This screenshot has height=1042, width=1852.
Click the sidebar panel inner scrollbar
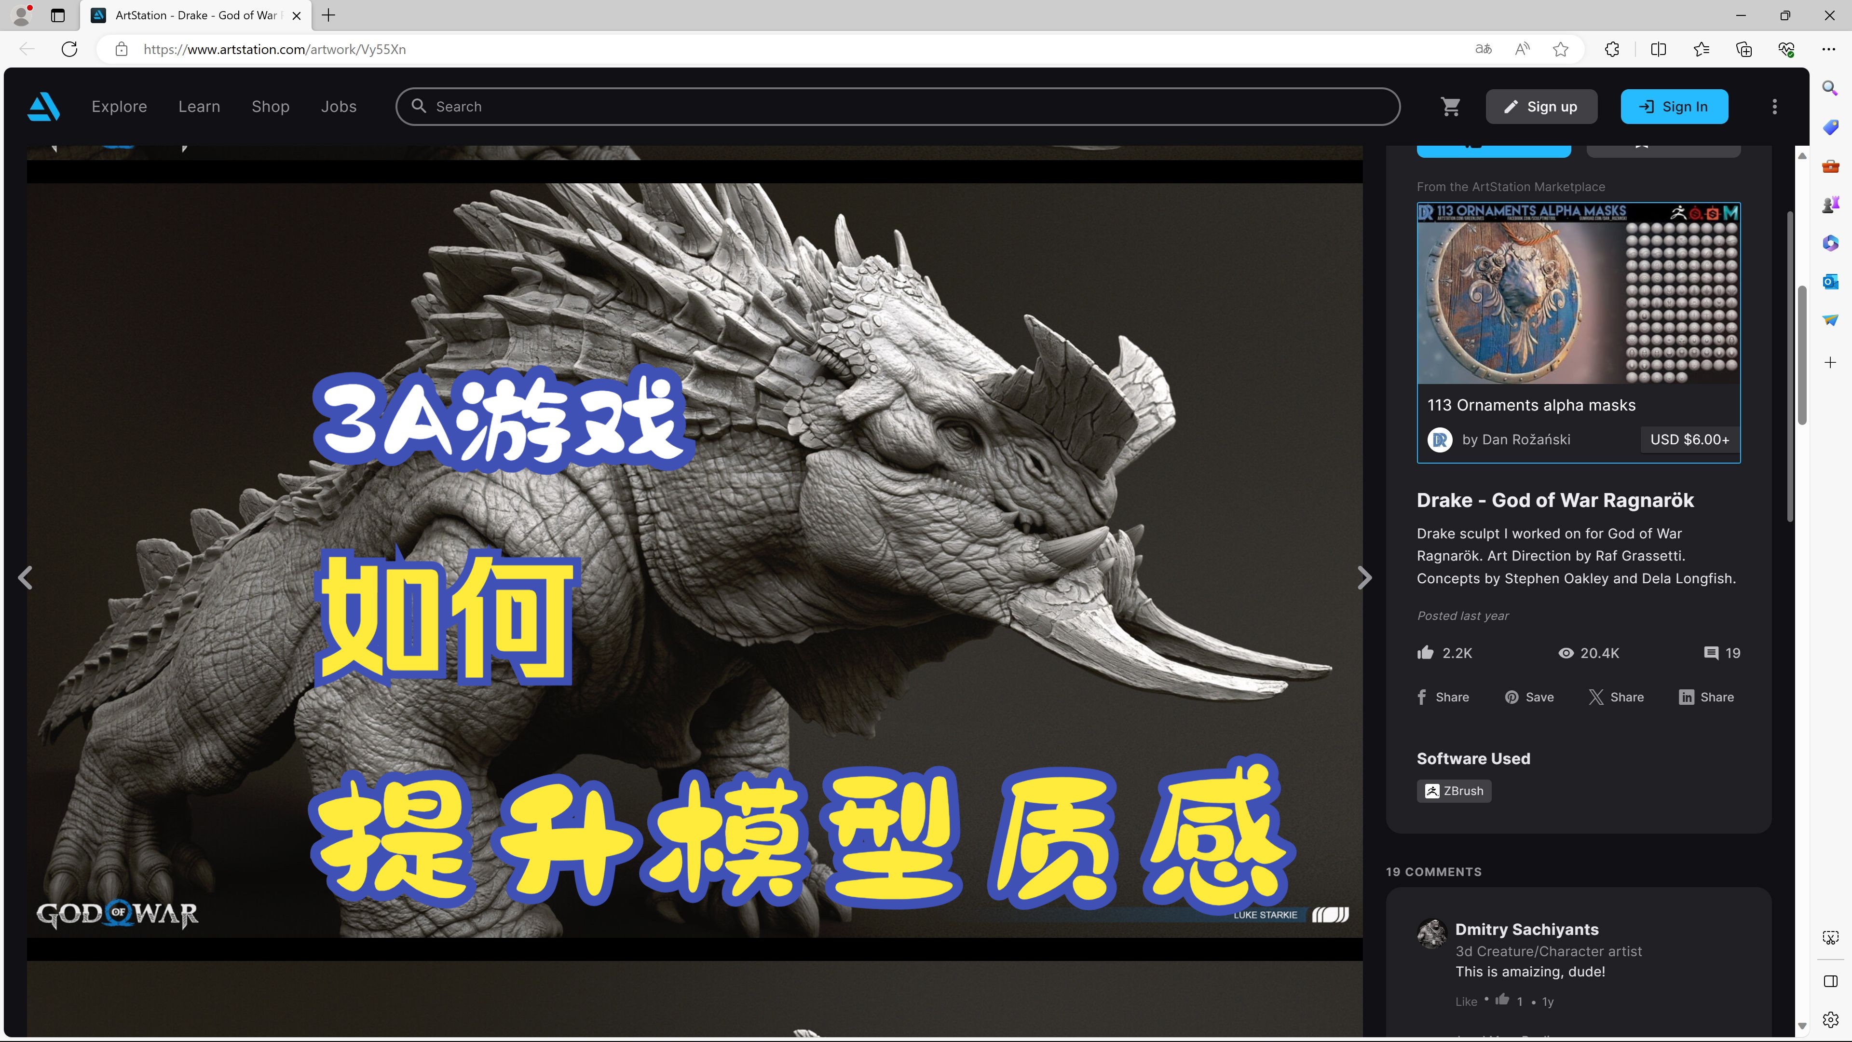(1789, 367)
